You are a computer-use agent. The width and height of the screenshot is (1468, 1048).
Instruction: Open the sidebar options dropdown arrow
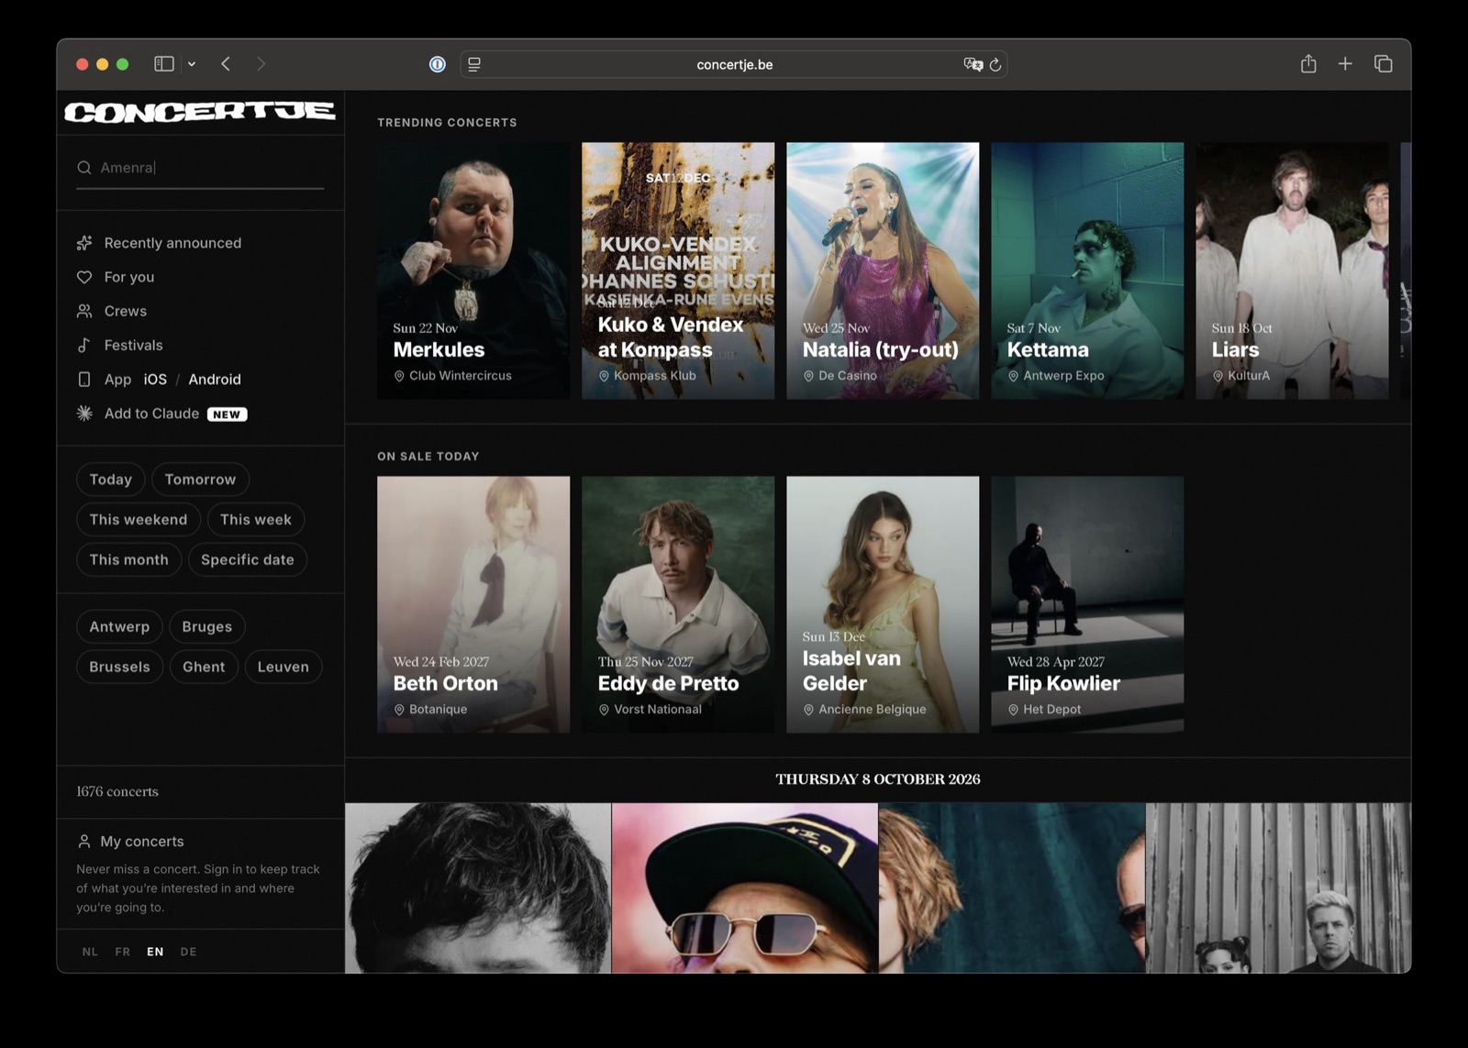(x=192, y=64)
